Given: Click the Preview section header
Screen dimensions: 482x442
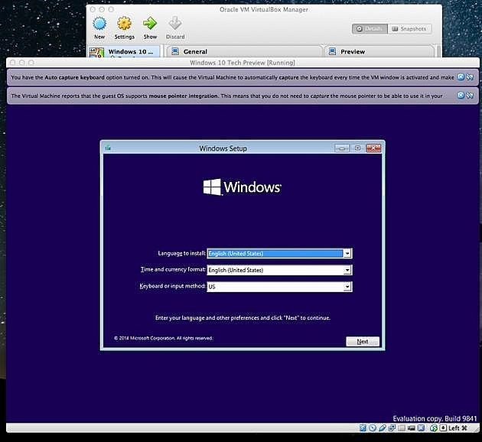Looking at the screenshot, I should point(353,52).
